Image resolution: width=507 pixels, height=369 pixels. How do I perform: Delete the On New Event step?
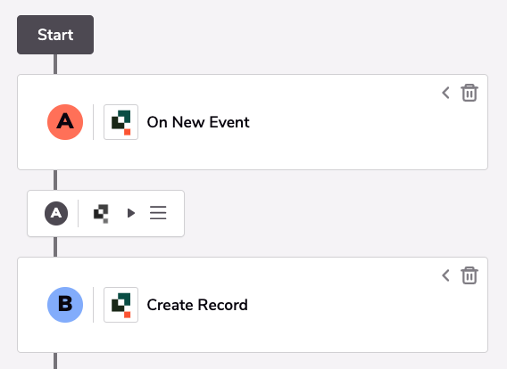(x=470, y=93)
